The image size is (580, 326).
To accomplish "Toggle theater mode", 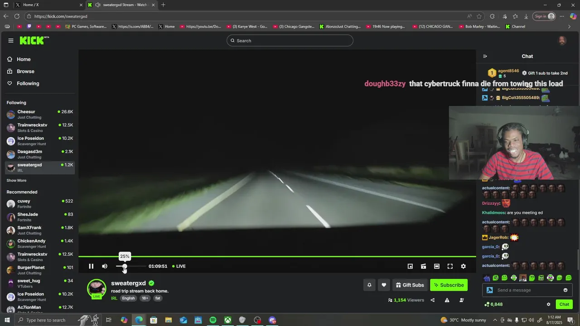I will click(x=437, y=266).
